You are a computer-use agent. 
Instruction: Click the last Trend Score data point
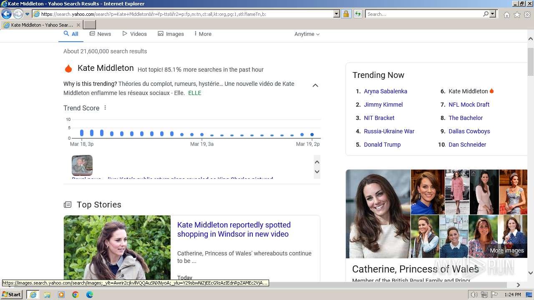(312, 135)
